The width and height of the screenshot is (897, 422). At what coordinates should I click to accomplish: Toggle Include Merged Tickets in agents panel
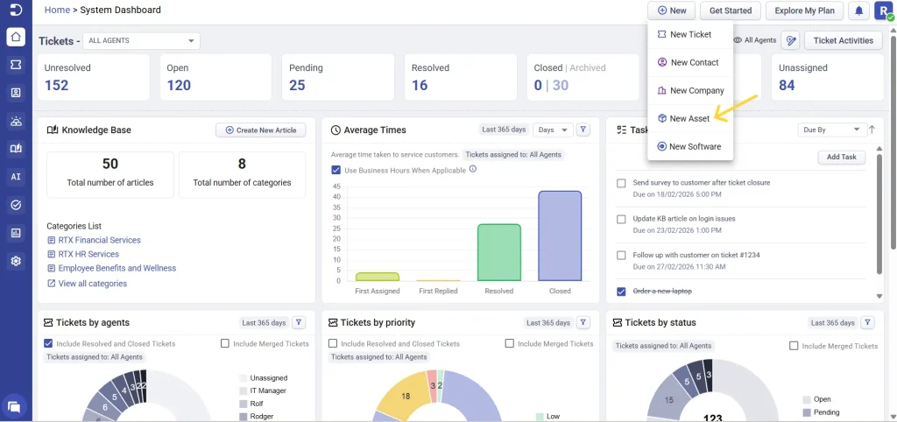pos(225,344)
